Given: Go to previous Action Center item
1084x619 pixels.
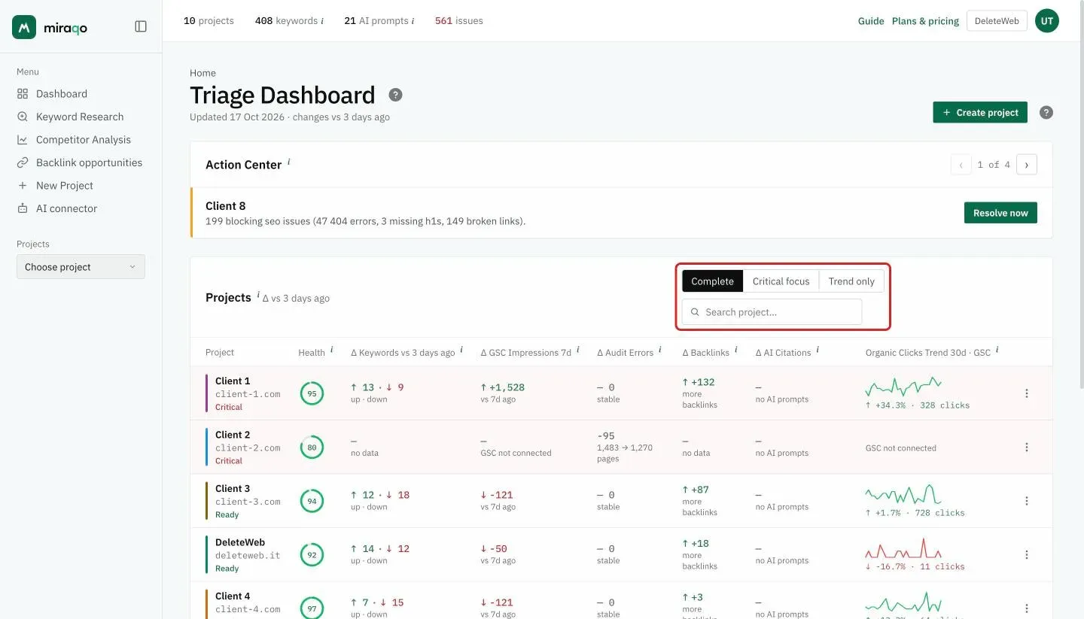Looking at the screenshot, I should (x=961, y=165).
